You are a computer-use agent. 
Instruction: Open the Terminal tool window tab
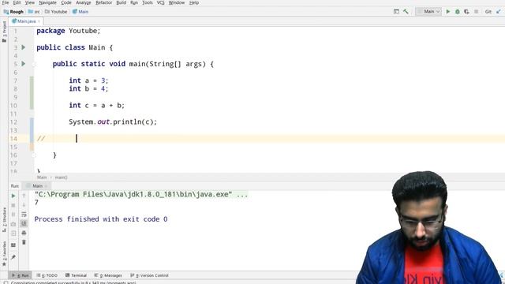[x=76, y=275]
